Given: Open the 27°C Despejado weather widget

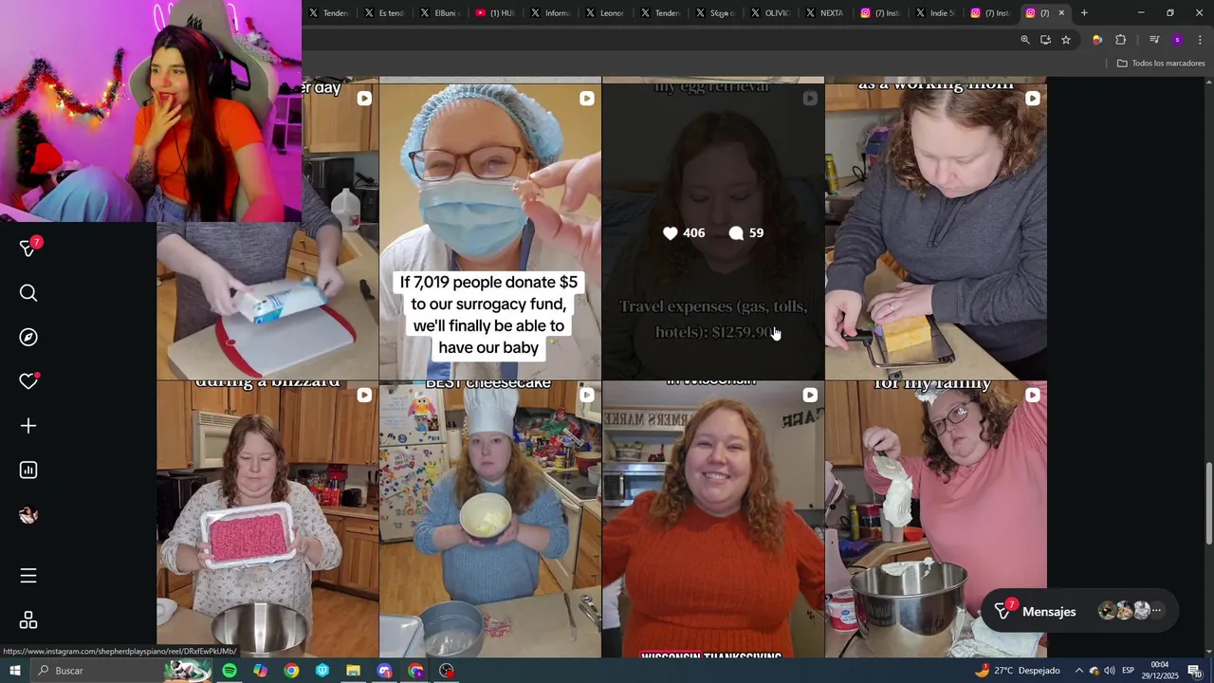Looking at the screenshot, I should (1017, 671).
